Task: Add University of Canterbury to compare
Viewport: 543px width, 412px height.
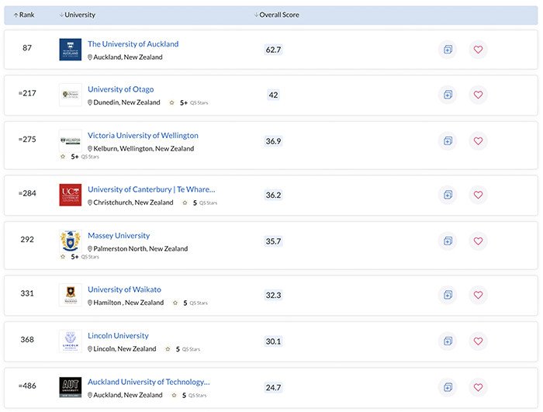Action: [x=448, y=195]
